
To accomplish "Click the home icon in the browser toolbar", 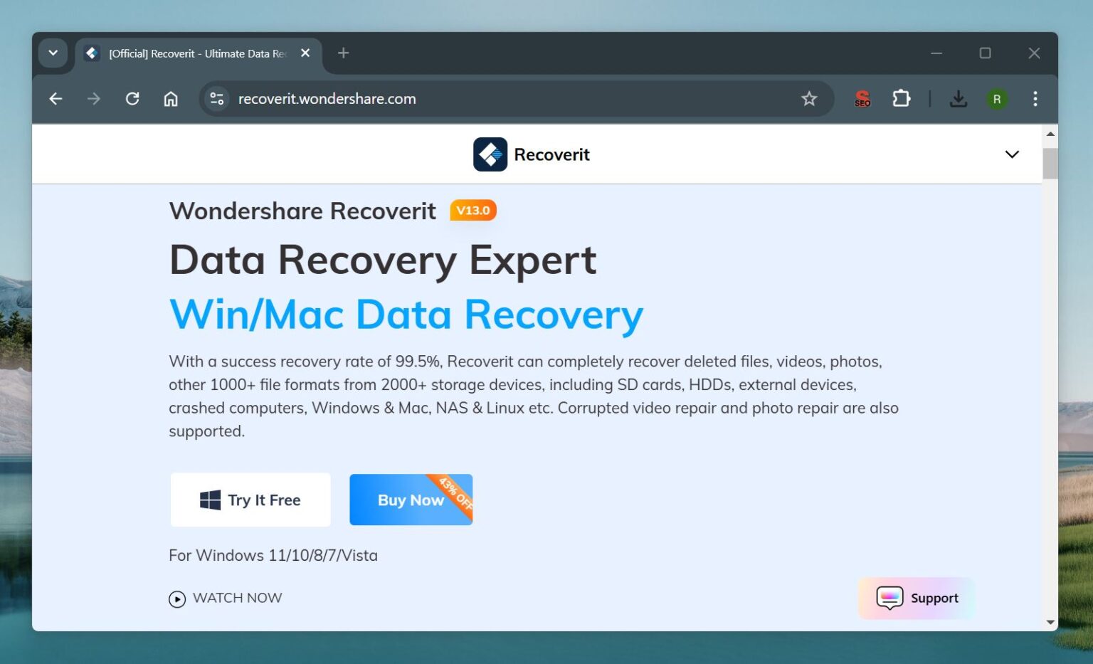I will (x=171, y=99).
